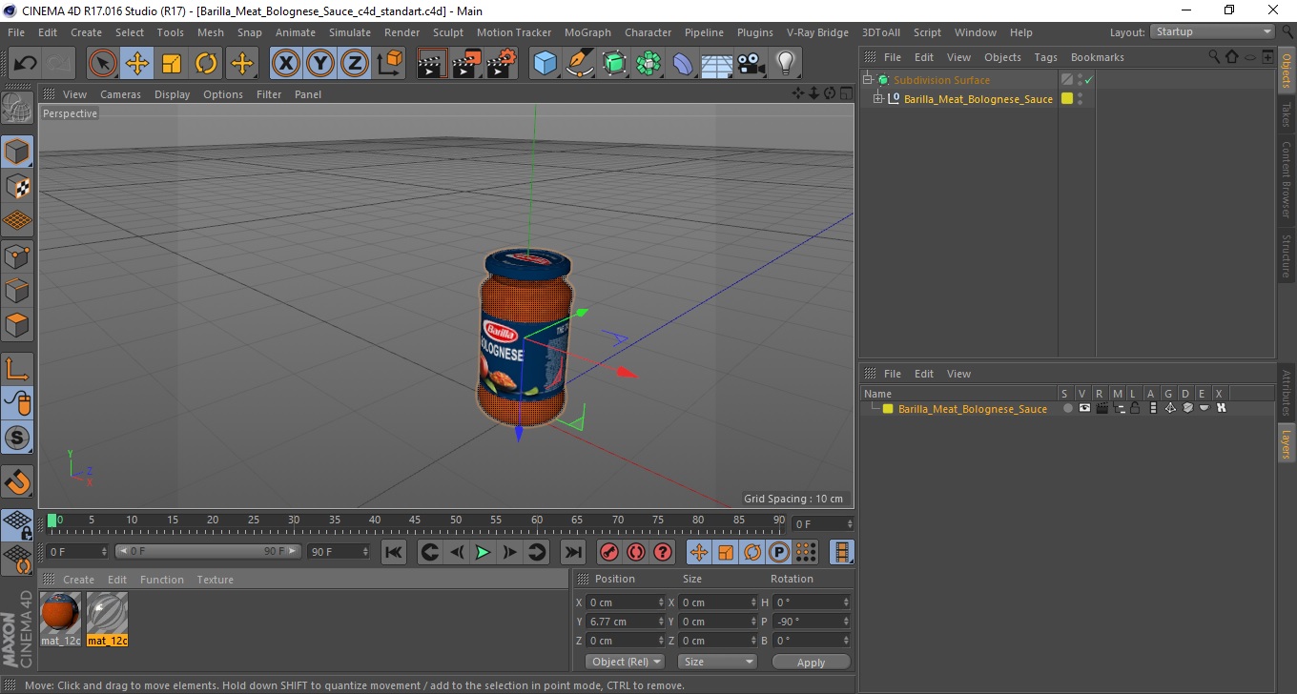Open the V-Ray Bridge menu
Image resolution: width=1297 pixels, height=694 pixels.
coord(817,32)
